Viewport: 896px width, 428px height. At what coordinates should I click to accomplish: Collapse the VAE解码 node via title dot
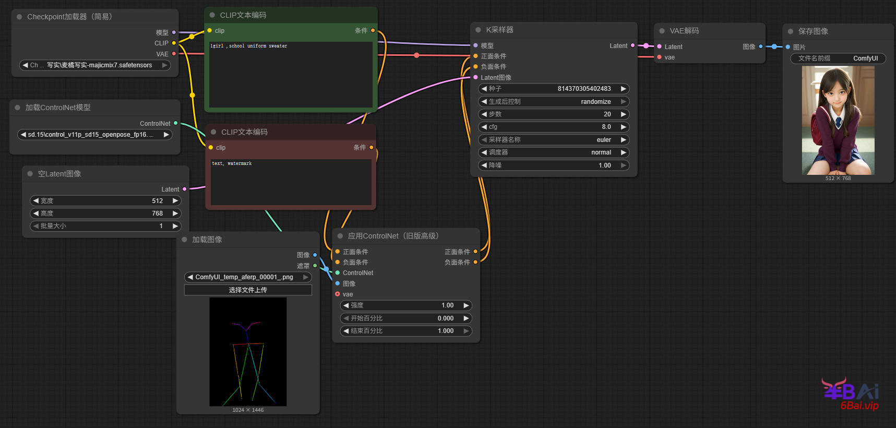[662, 31]
